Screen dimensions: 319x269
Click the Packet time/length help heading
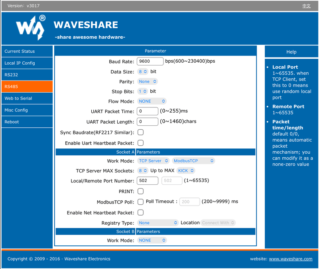pyautogui.click(x=287, y=125)
